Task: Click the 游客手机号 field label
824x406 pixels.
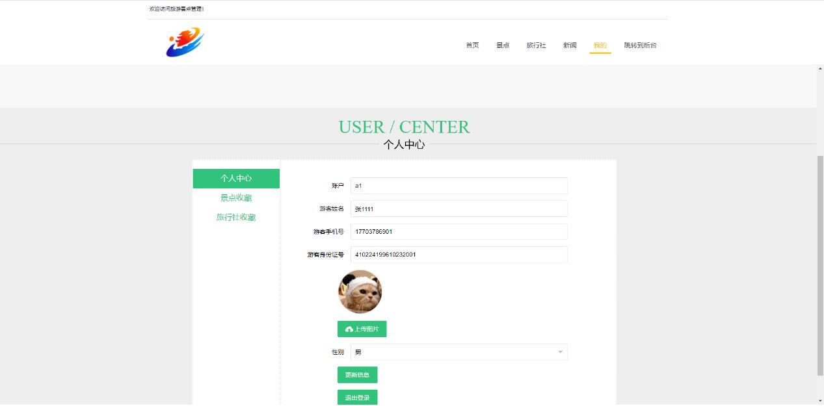Action: pyautogui.click(x=329, y=232)
